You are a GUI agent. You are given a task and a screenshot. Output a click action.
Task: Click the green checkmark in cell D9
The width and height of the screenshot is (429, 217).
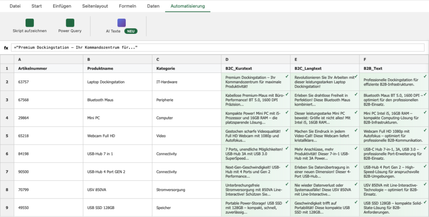click(x=287, y=203)
